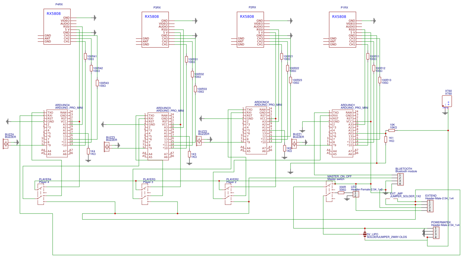Click the 330R resistor near the LED header
463x258 pixels.
coord(340,193)
